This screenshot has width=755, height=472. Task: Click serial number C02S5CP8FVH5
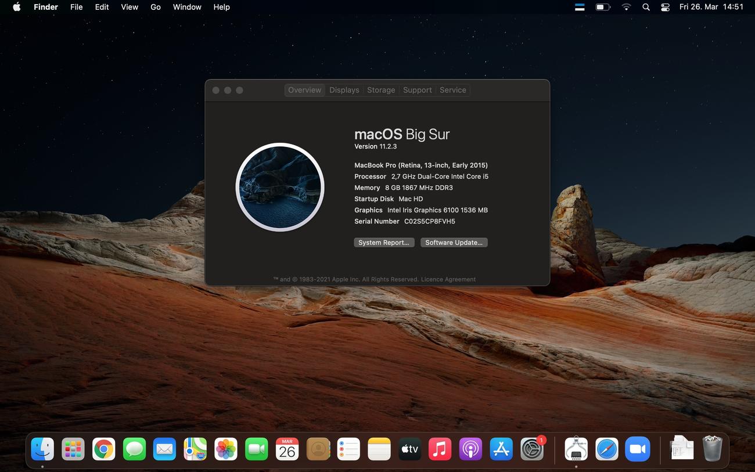point(430,221)
